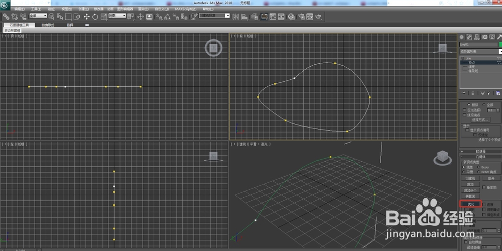Viewport: 502px width, 251px height.
Task: Click the Render Production teapot icon
Action: [x=319, y=17]
